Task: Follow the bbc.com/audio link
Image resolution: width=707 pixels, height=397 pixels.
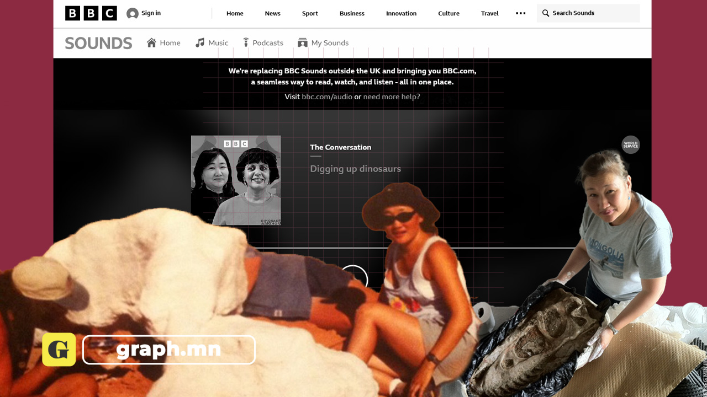Action: point(327,96)
